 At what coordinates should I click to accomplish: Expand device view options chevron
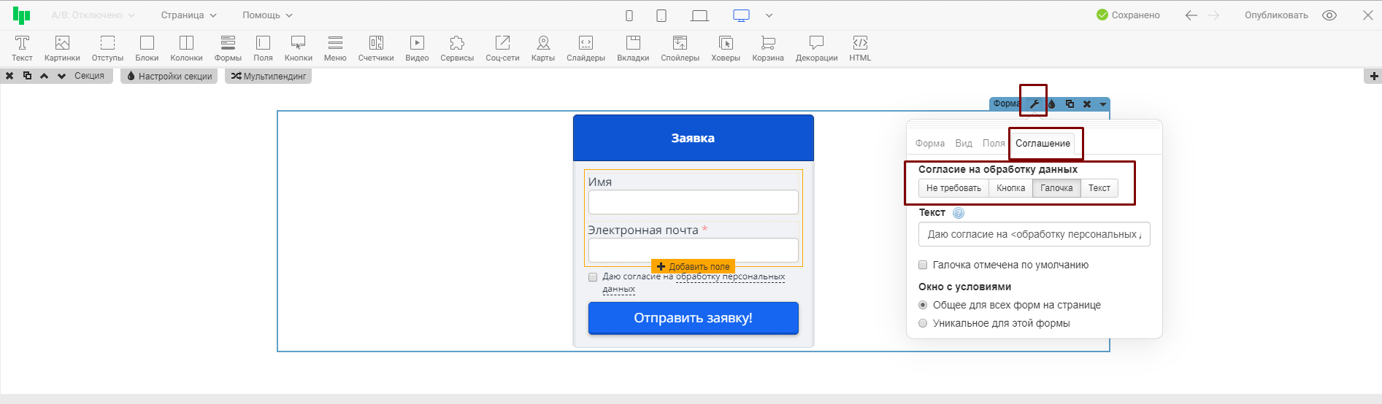pyautogui.click(x=769, y=15)
